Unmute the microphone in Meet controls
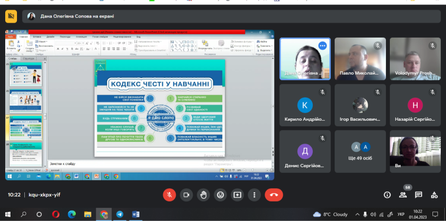 [x=169, y=195]
